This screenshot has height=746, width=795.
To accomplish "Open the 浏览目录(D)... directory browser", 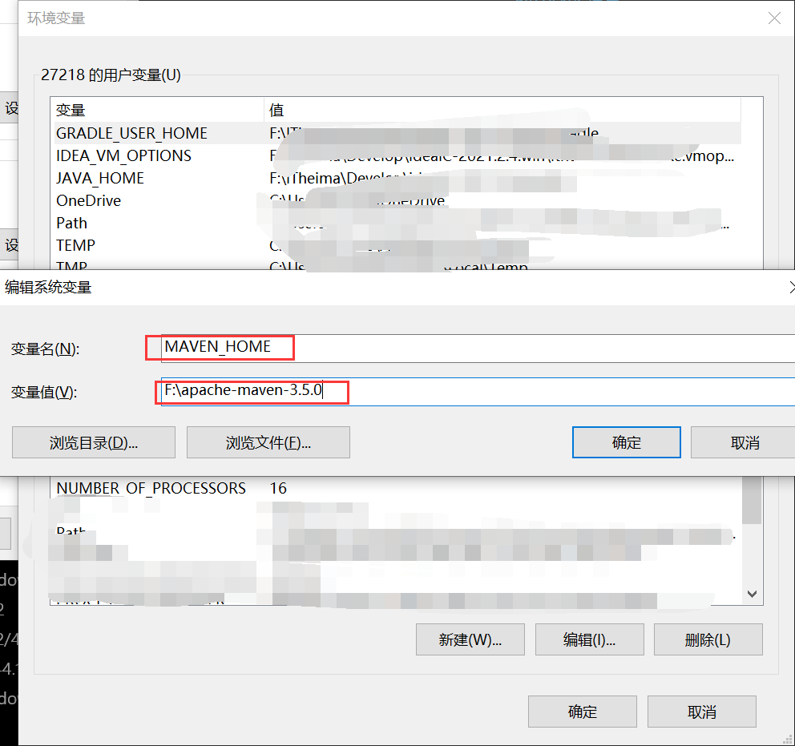I will [94, 442].
